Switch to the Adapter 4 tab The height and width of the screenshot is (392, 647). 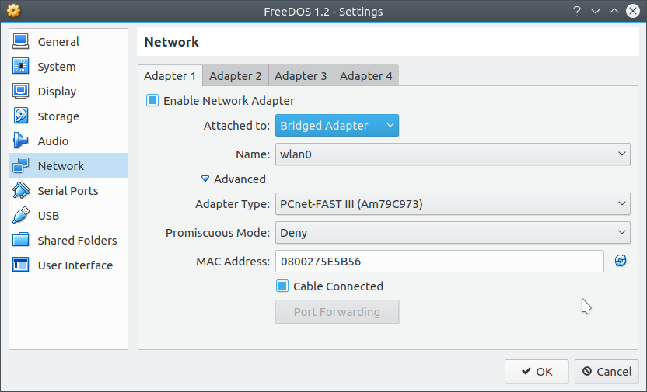(366, 76)
